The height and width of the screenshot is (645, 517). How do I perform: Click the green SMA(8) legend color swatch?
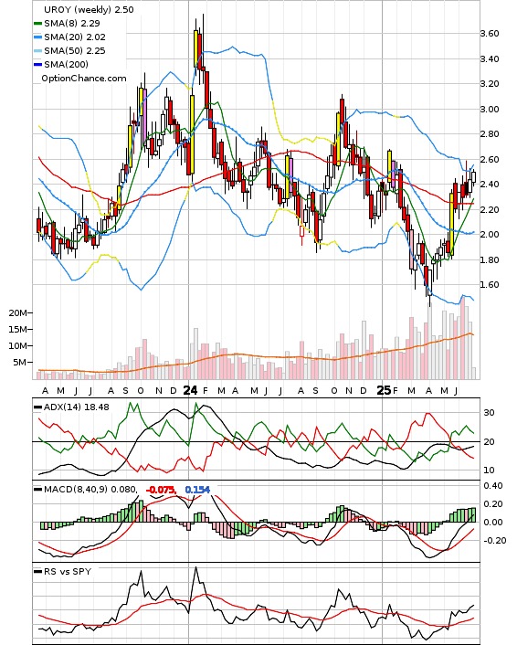click(x=37, y=24)
